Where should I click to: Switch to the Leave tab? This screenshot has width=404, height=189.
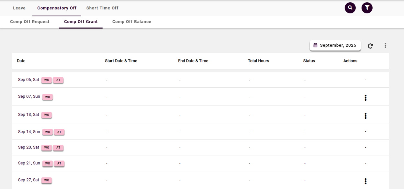[x=19, y=8]
